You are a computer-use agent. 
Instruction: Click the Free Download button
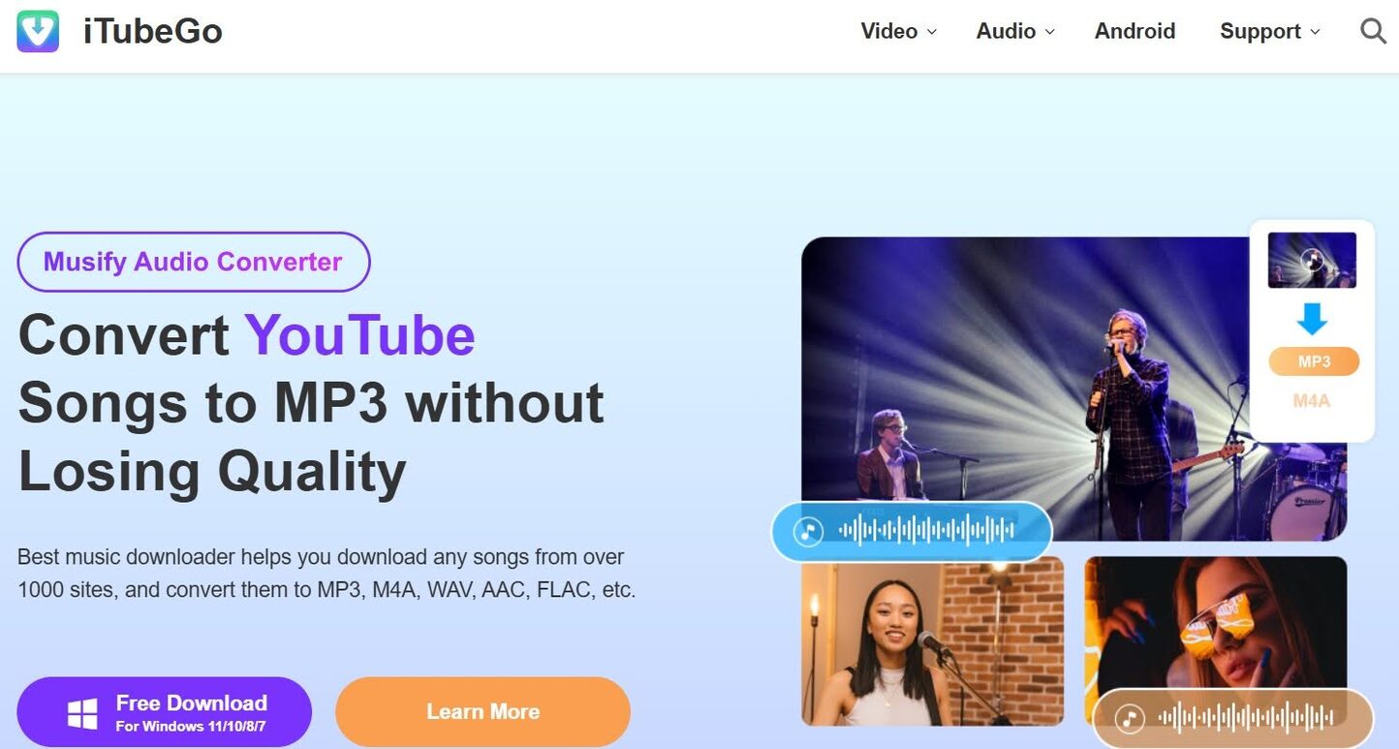(x=165, y=712)
